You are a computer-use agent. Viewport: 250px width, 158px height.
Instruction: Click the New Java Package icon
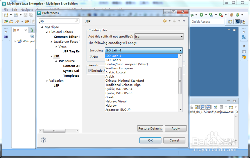pos(231,15)
